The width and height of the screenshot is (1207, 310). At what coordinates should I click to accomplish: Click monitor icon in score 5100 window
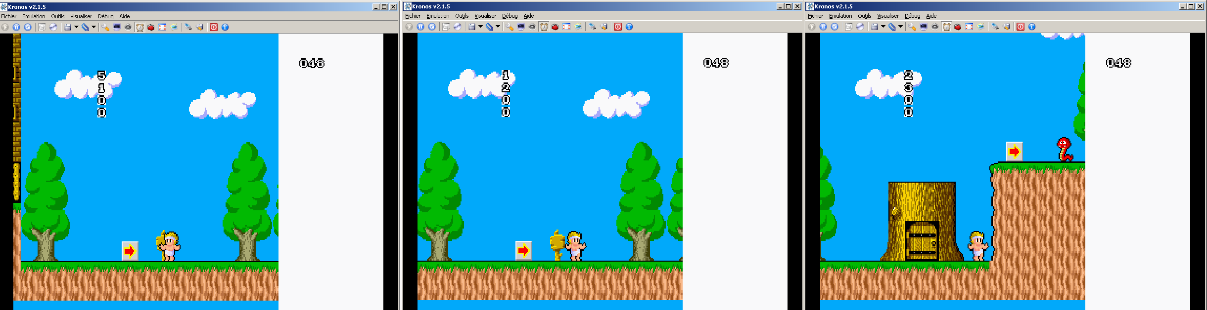[117, 27]
